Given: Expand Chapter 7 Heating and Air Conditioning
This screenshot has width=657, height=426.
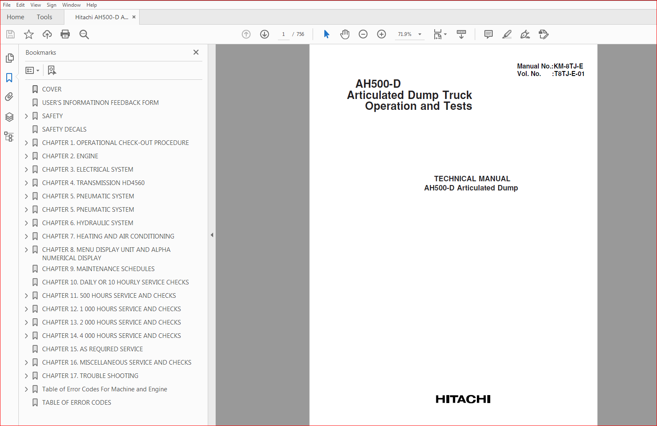Looking at the screenshot, I should pos(26,236).
